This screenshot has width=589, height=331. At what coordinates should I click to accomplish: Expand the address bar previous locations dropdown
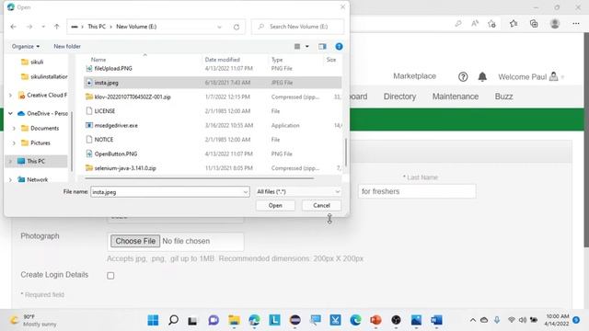[x=219, y=27]
